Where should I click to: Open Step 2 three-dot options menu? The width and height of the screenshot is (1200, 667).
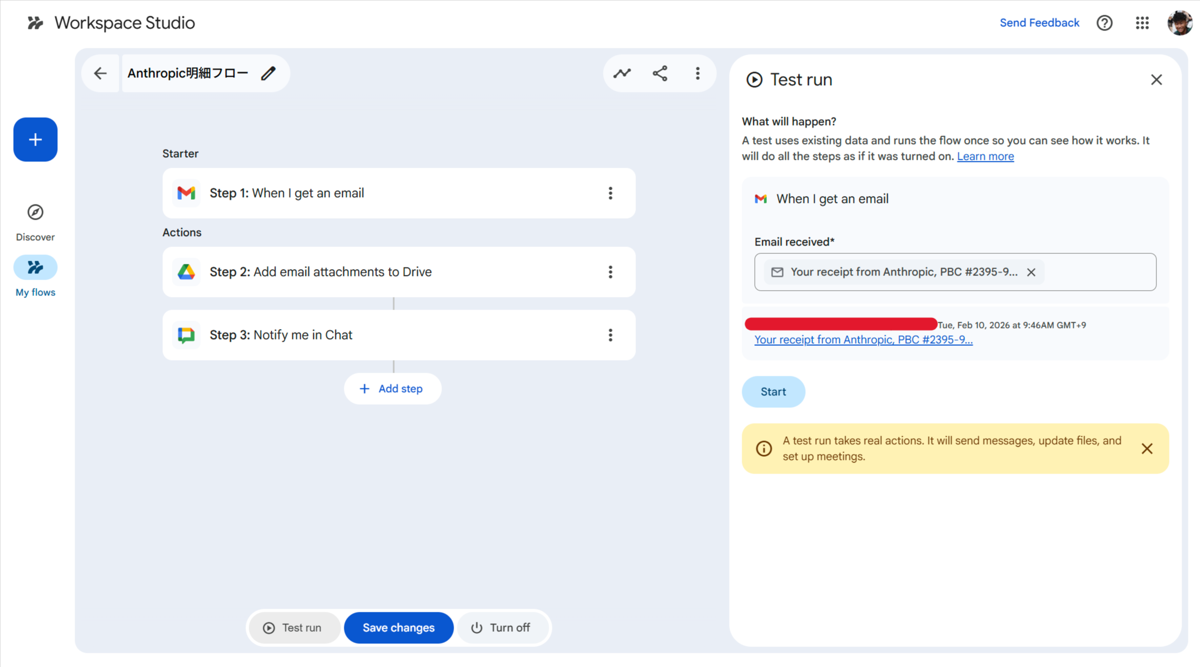click(x=610, y=272)
